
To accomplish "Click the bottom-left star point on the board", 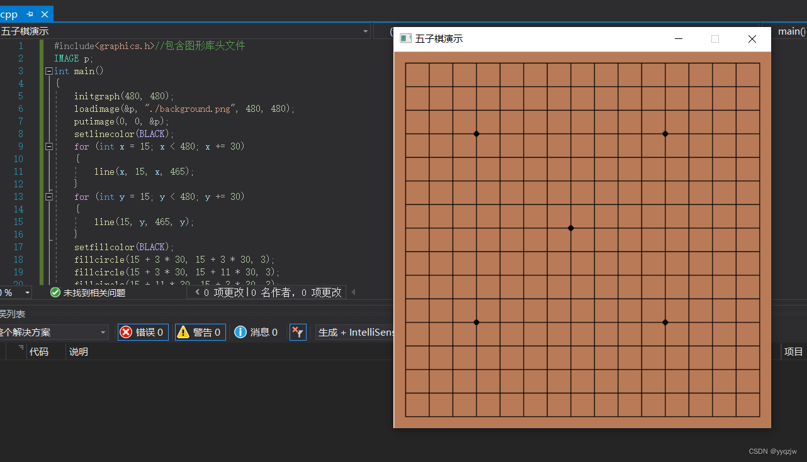I will click(477, 322).
